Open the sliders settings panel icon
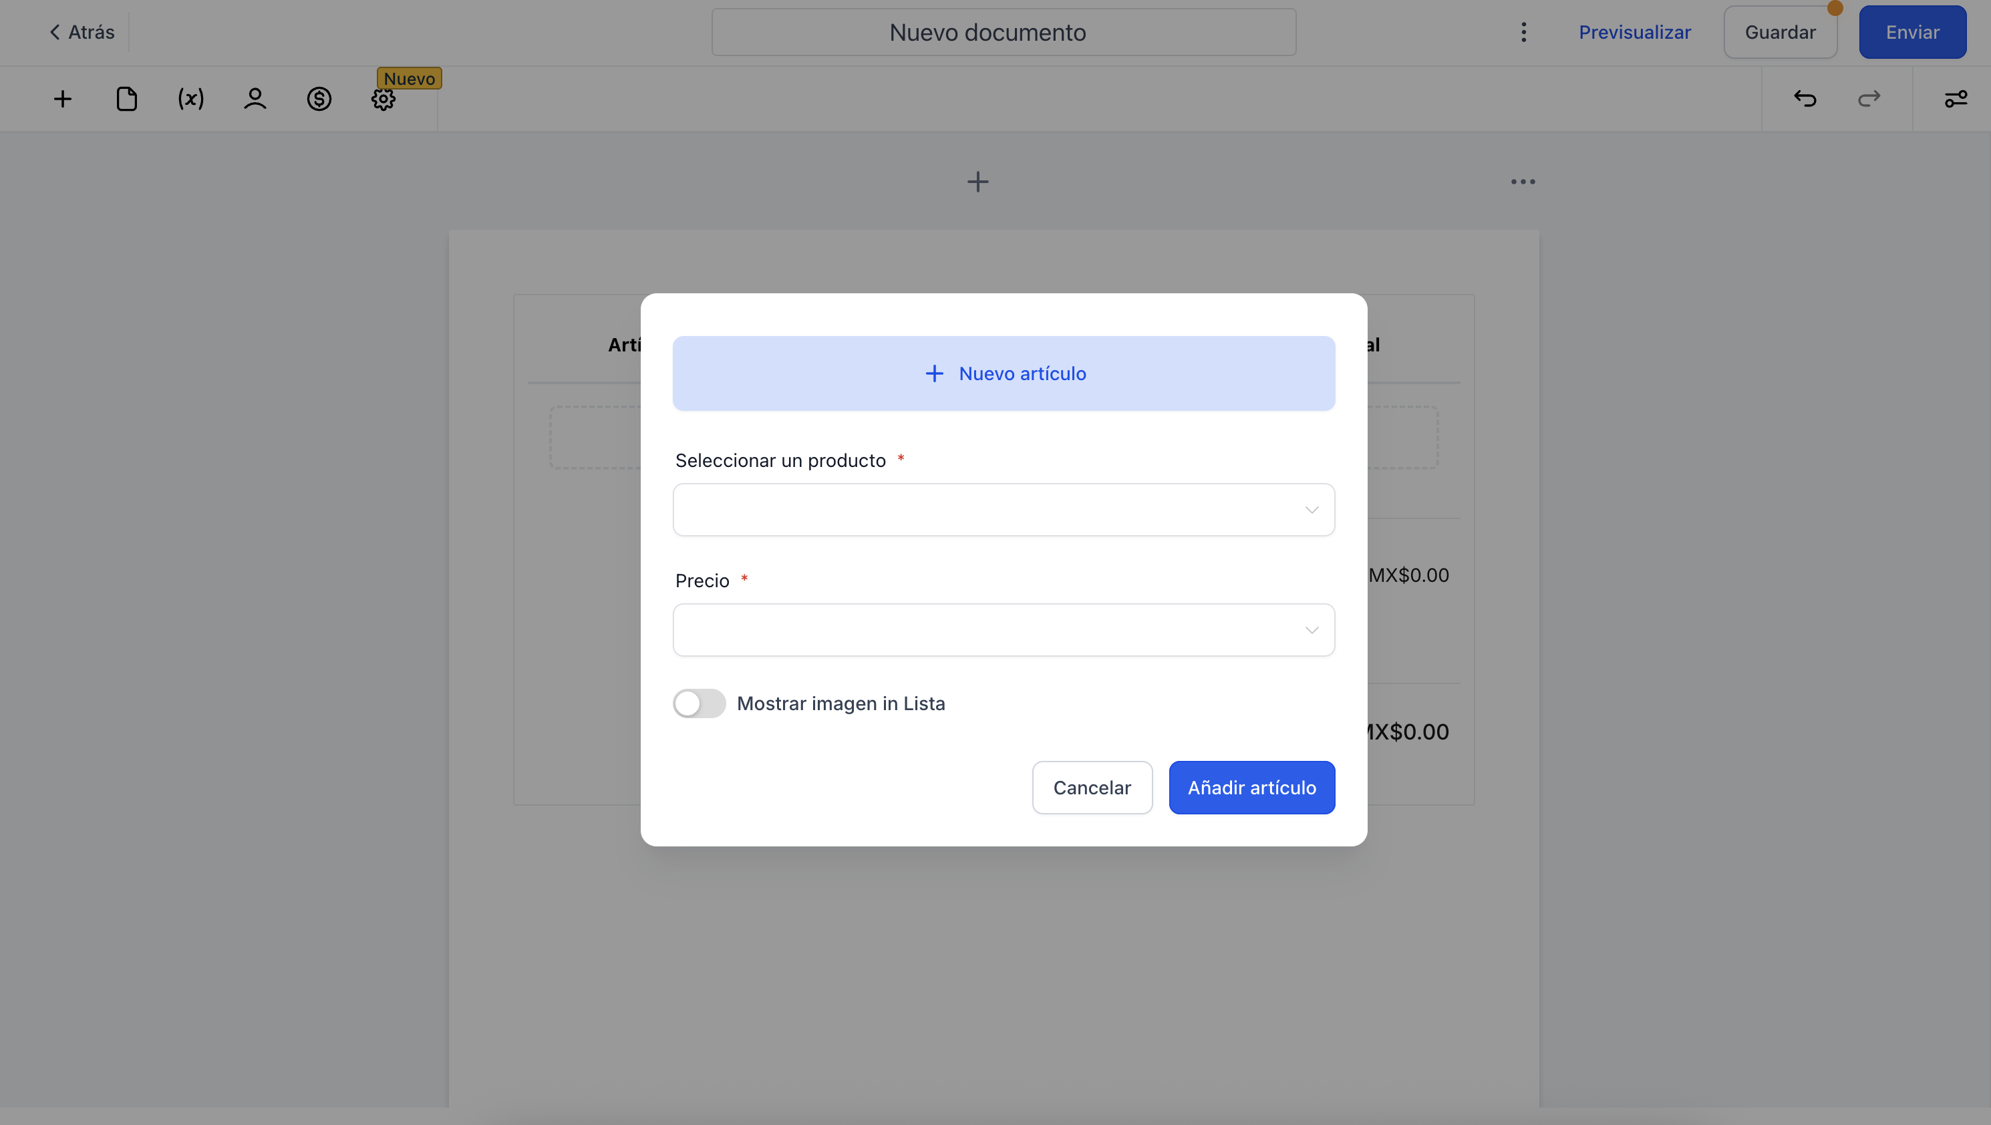Screen dimensions: 1991x1125 coord(1956,99)
